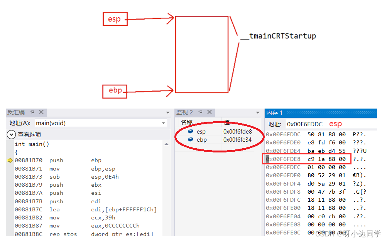The width and height of the screenshot is (387, 241).
Task: Select disassembly line 00881B70 push ebp
Action: [58, 161]
